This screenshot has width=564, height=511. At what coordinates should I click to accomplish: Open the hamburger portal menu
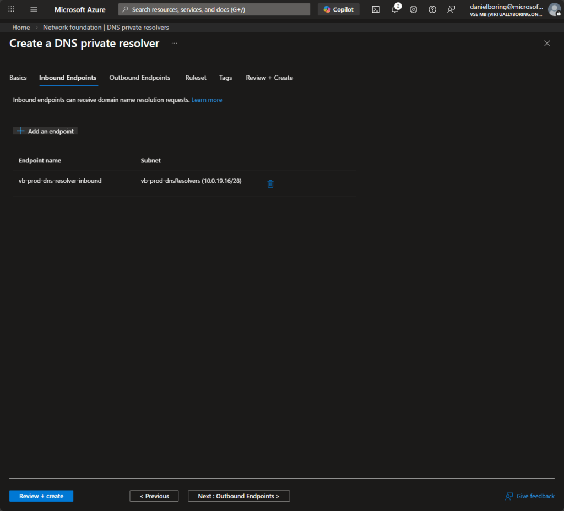coord(34,9)
